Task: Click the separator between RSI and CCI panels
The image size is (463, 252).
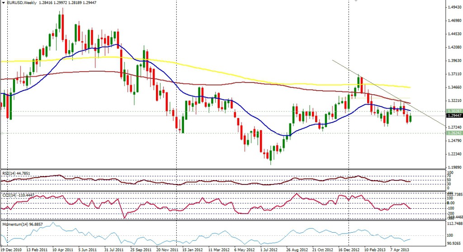Action: coord(222,191)
